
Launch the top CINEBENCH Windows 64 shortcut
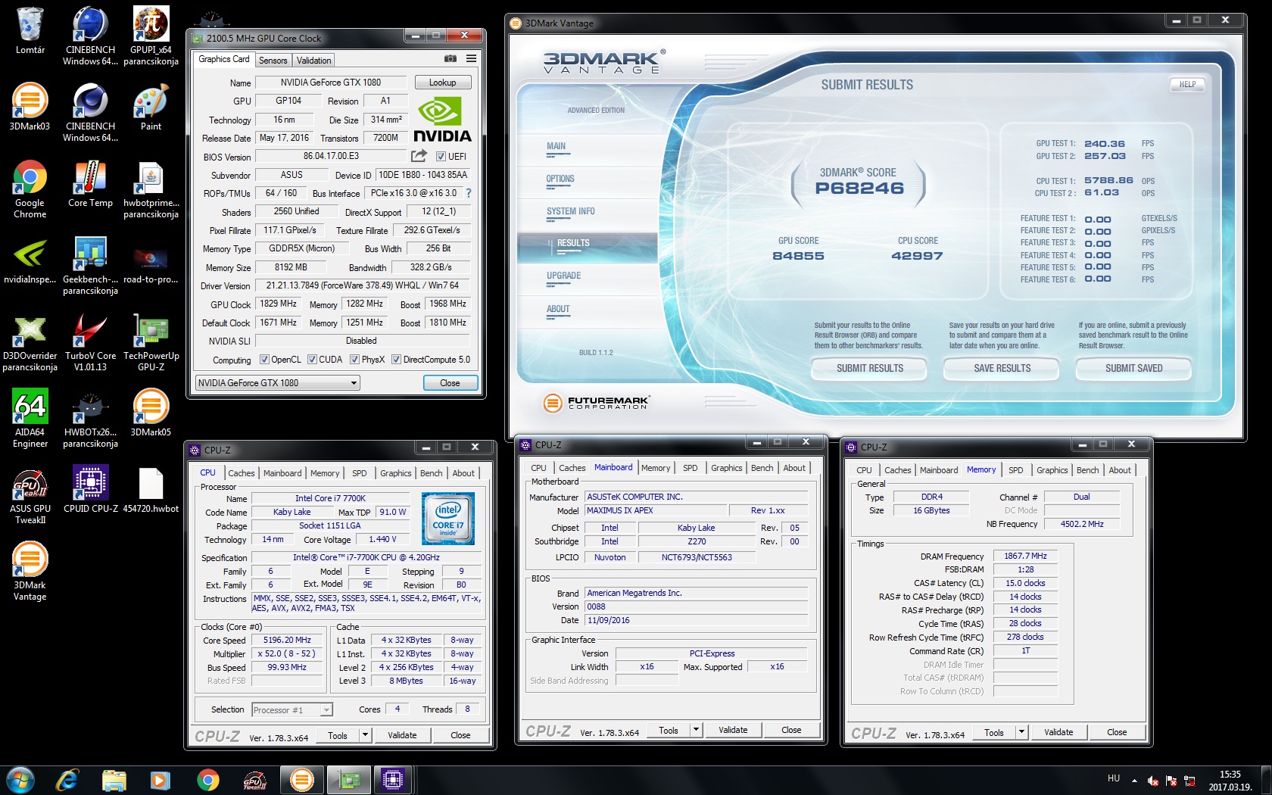click(x=90, y=35)
